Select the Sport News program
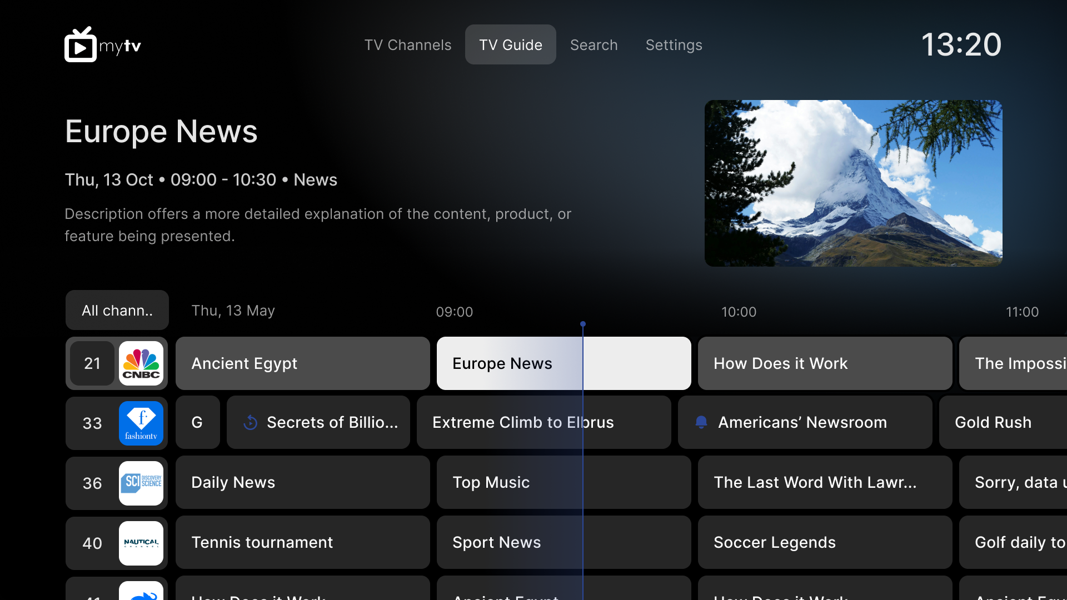The width and height of the screenshot is (1067, 600). [563, 542]
